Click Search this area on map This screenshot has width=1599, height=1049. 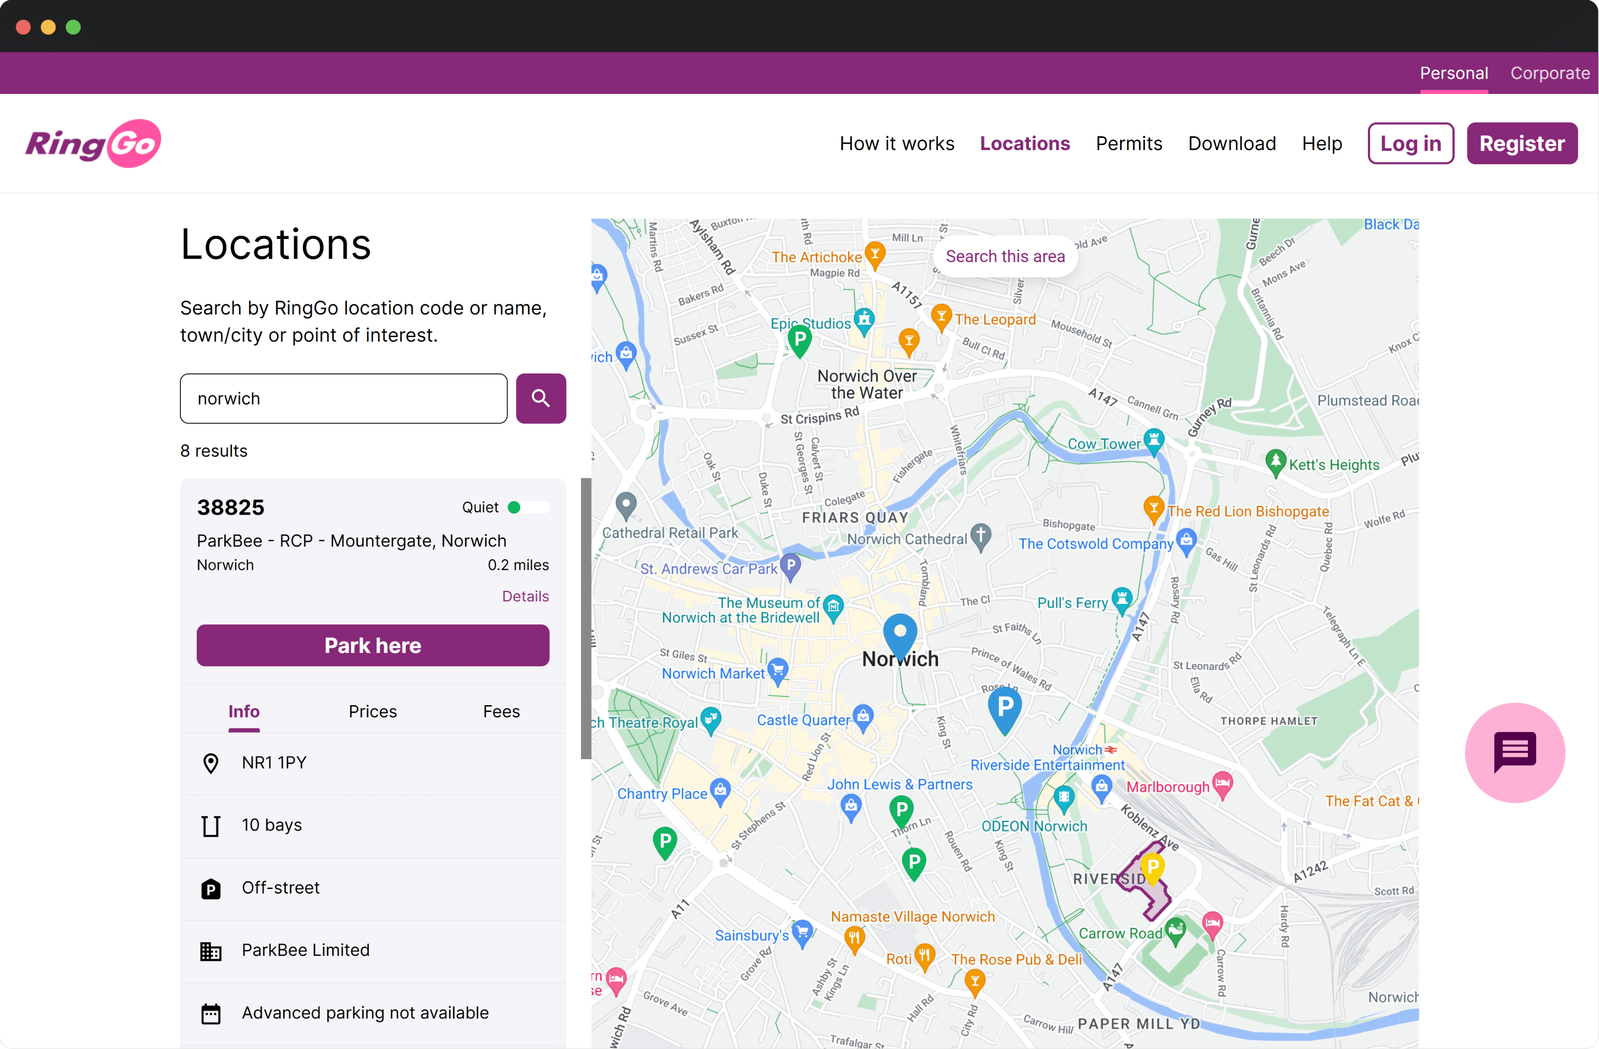click(1005, 256)
